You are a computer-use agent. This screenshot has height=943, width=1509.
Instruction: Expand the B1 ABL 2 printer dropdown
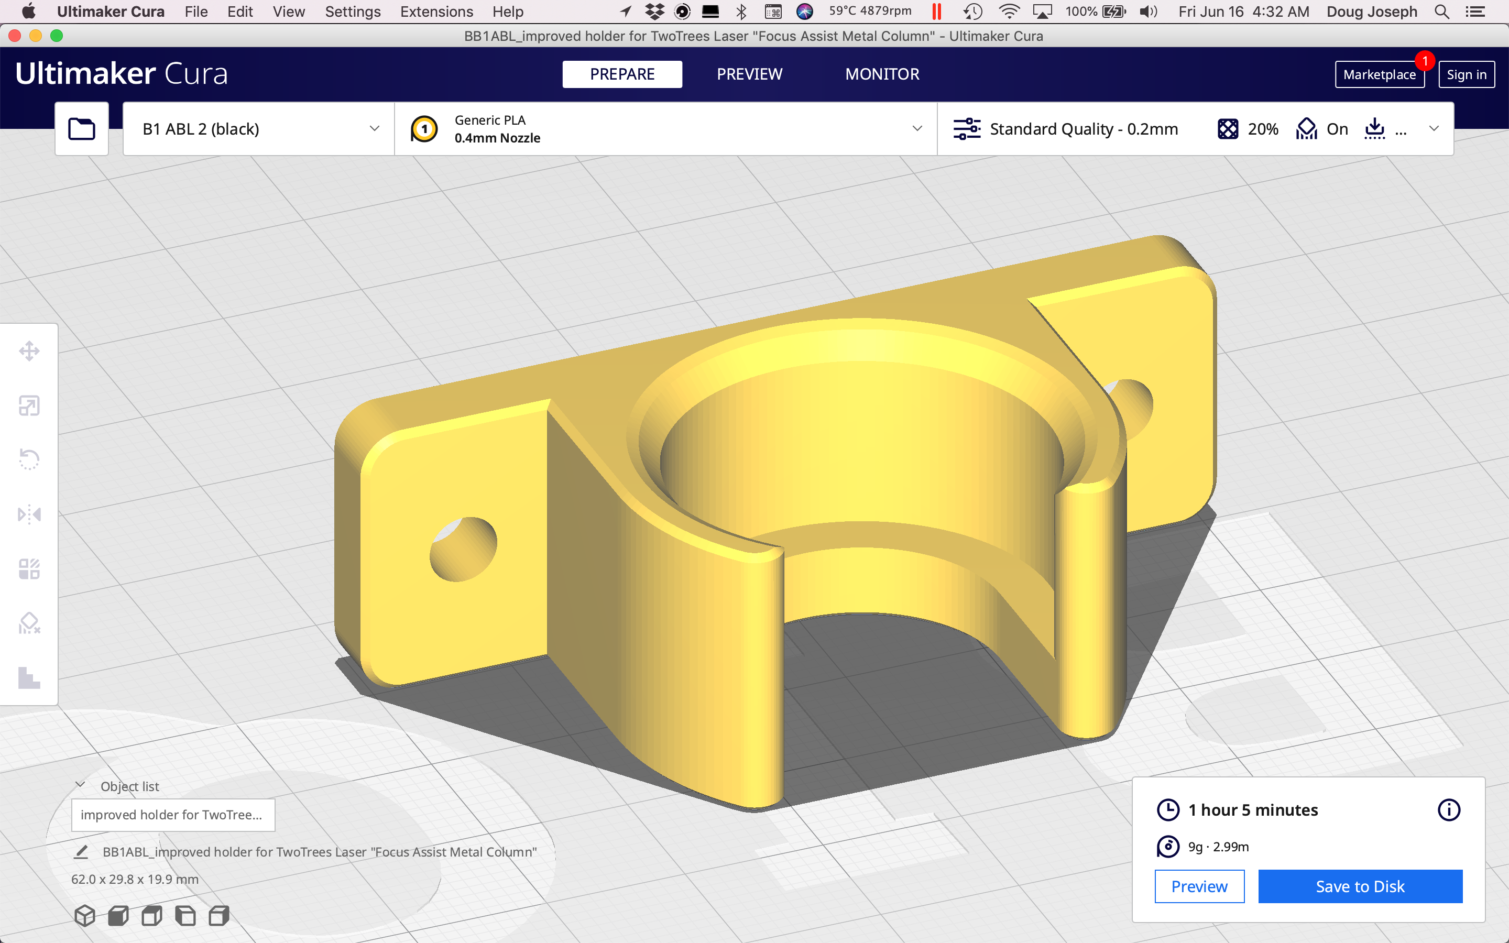(259, 129)
